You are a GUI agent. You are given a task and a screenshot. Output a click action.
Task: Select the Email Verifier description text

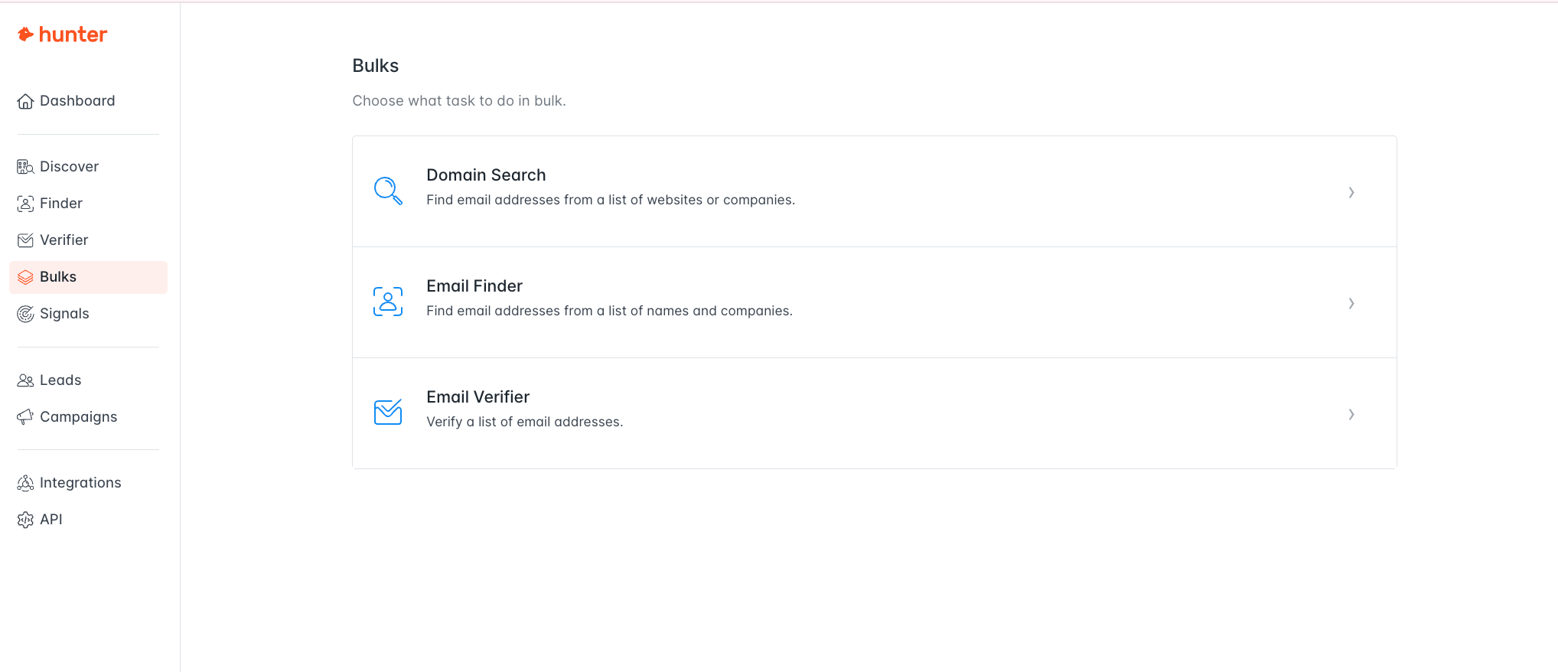tap(525, 422)
